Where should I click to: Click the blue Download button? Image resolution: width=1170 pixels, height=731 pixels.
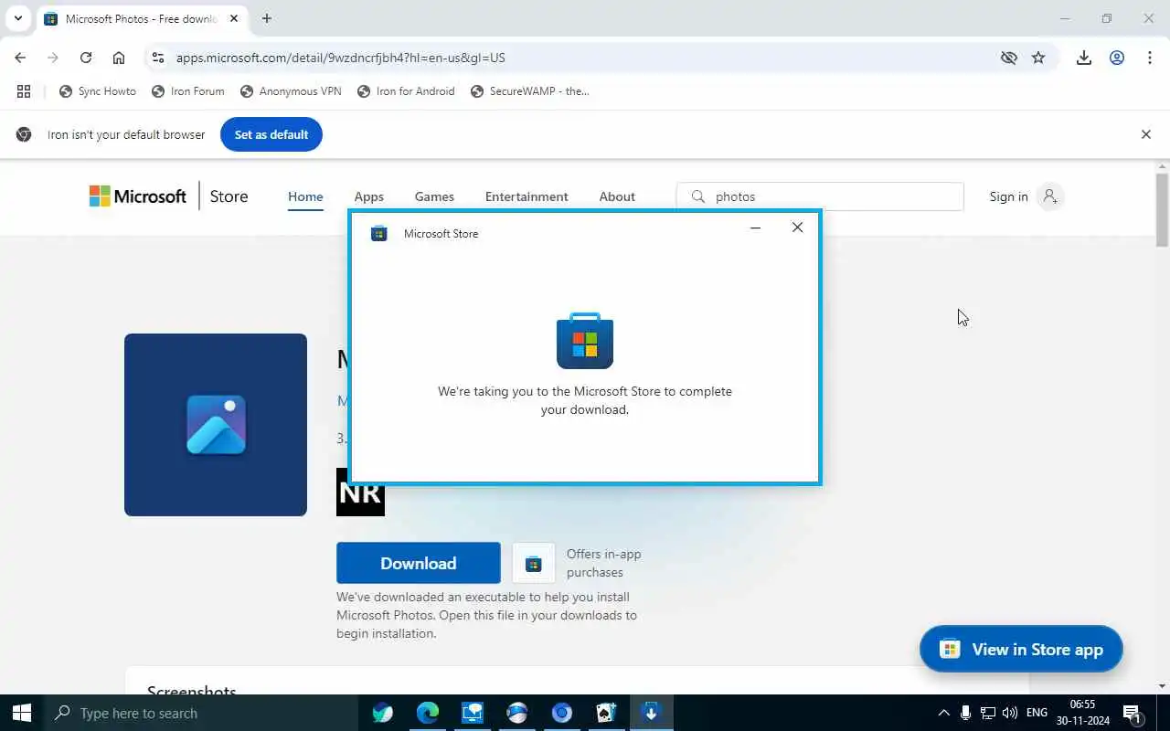click(419, 563)
